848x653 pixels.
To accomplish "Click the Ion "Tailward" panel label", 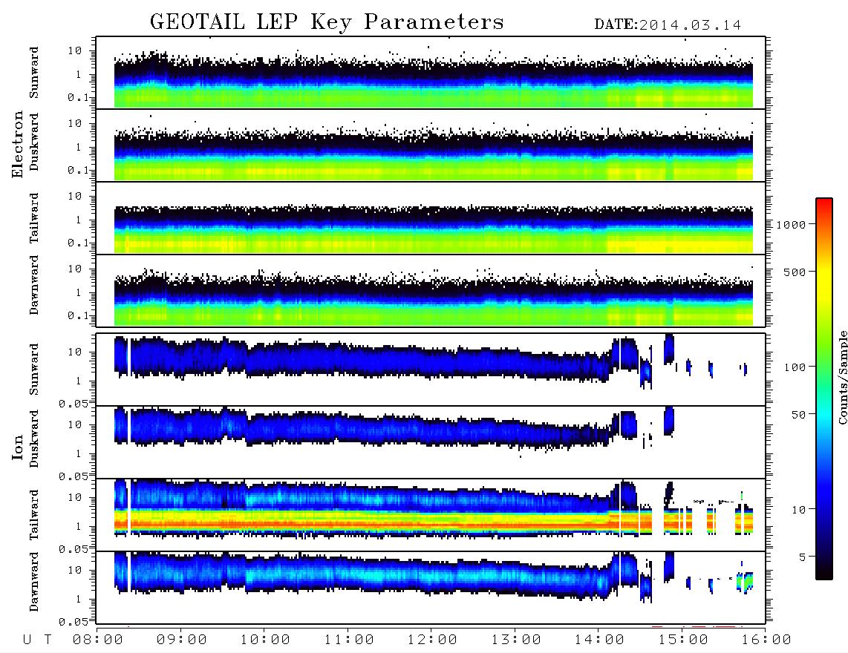I will pyautogui.click(x=34, y=515).
